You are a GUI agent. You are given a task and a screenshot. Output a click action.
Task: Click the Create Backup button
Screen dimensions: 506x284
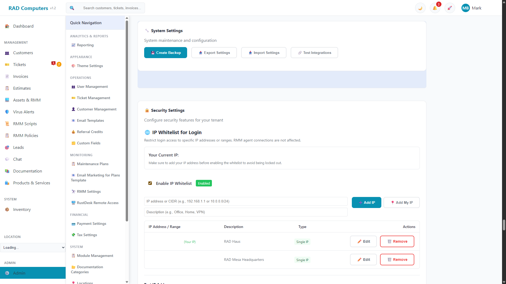(166, 53)
